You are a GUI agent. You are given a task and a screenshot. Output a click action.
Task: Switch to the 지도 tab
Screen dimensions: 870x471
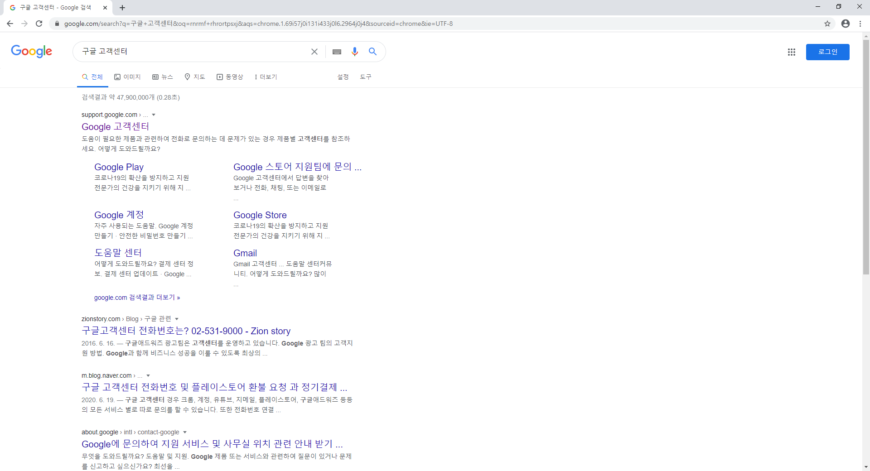195,77
